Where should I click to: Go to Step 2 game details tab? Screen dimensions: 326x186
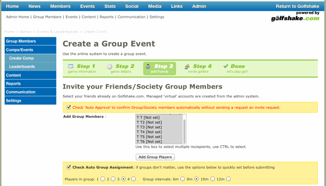121,69
